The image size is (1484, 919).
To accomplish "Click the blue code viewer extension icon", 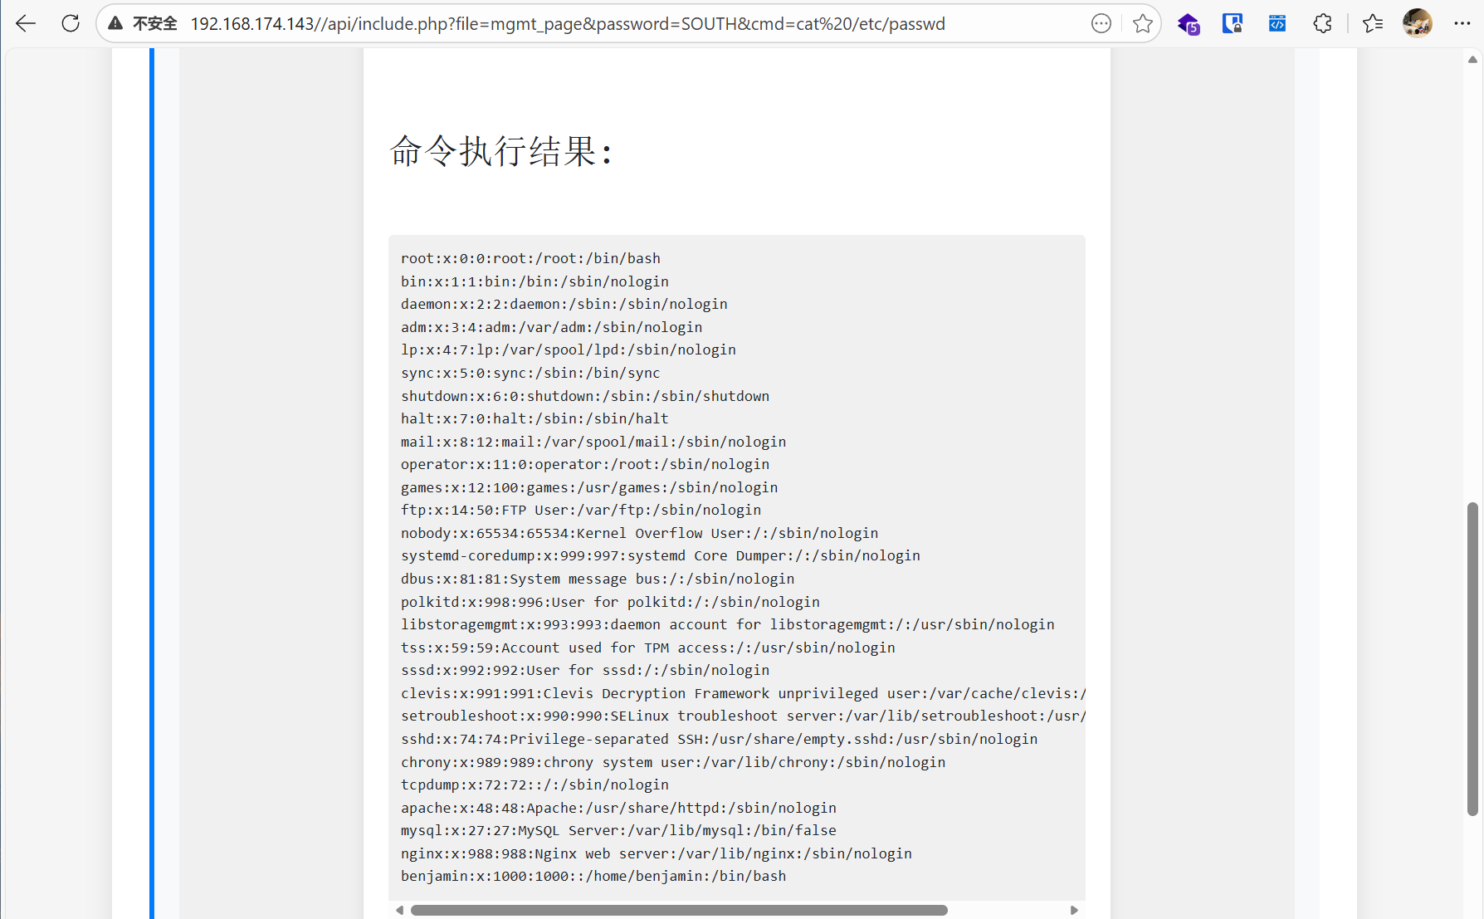I will (x=1276, y=23).
